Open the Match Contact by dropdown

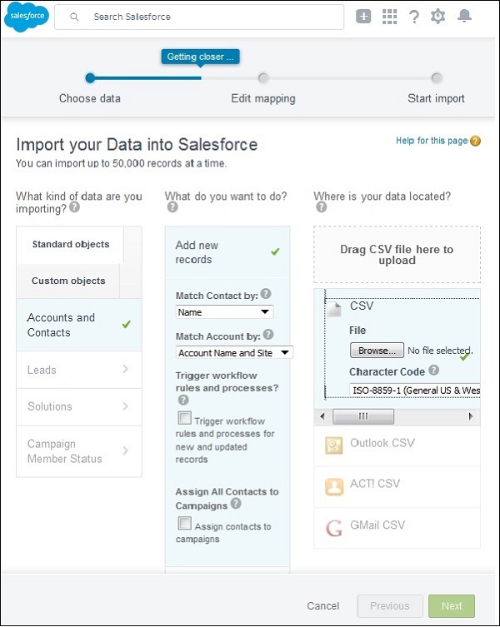point(225,312)
